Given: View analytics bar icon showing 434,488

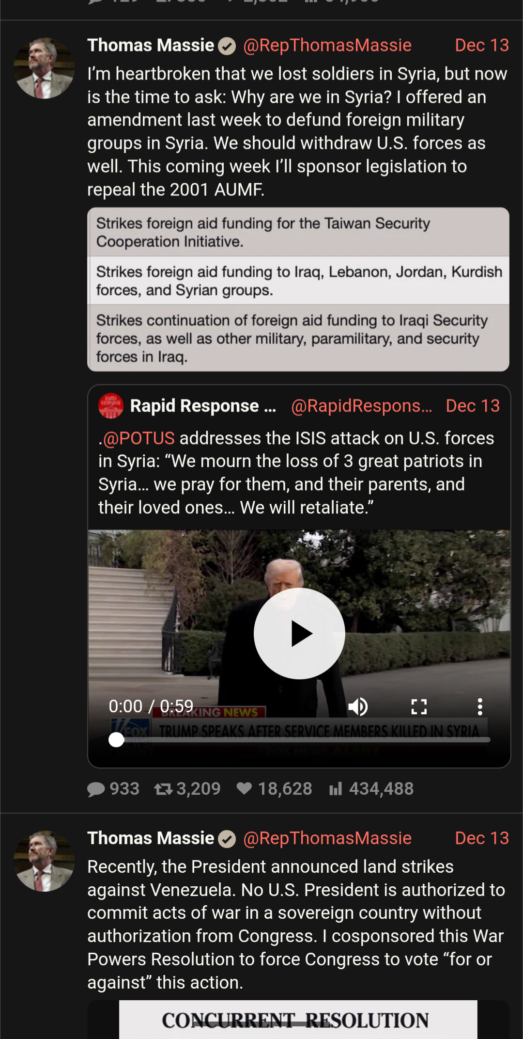Looking at the screenshot, I should pos(336,789).
